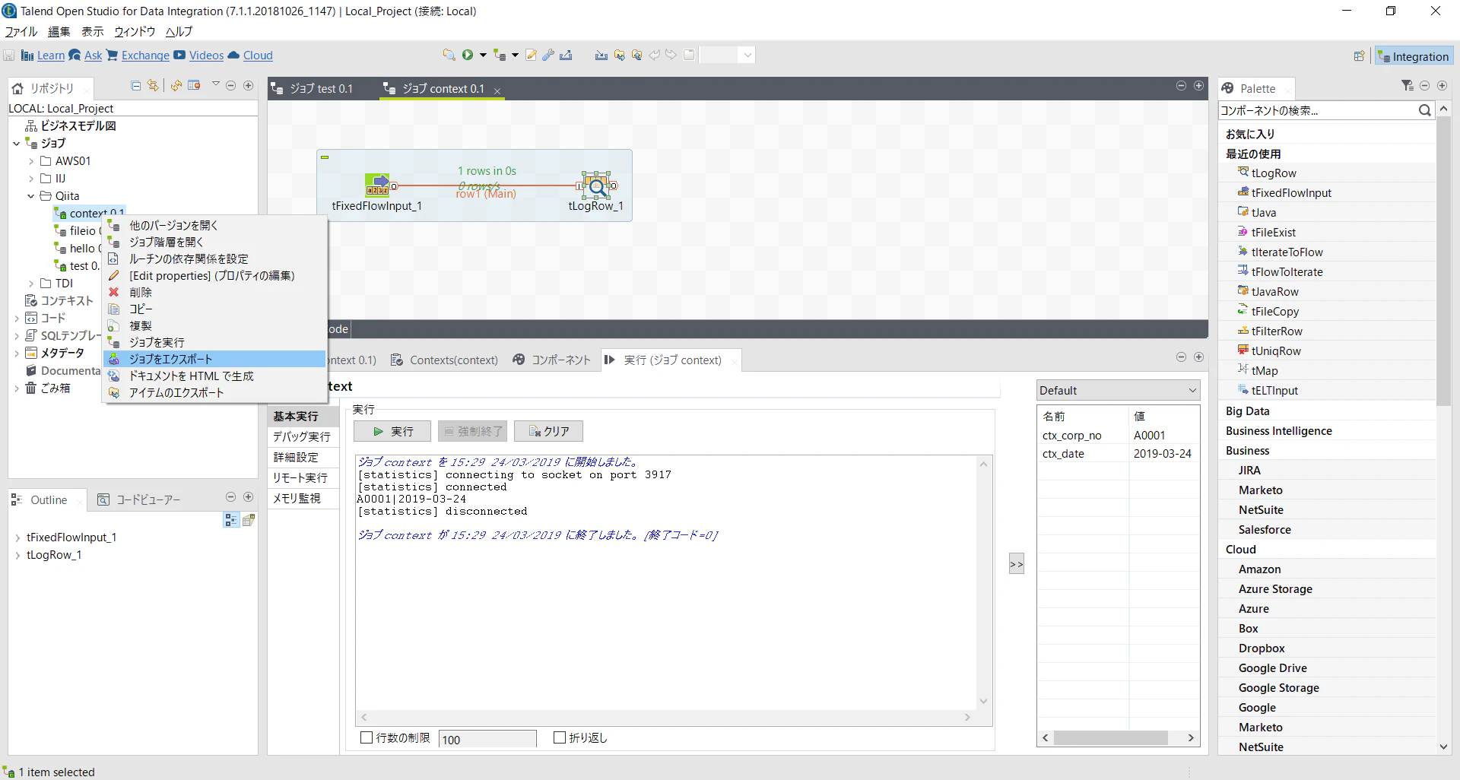Collapse the subjob with the minus toggle
1460x780 pixels.
[325, 157]
